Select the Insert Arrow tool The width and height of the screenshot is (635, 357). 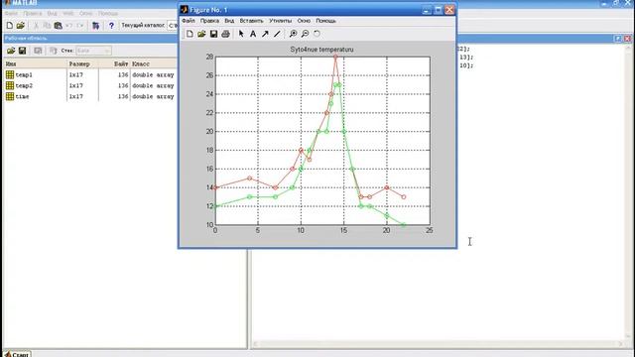point(265,34)
